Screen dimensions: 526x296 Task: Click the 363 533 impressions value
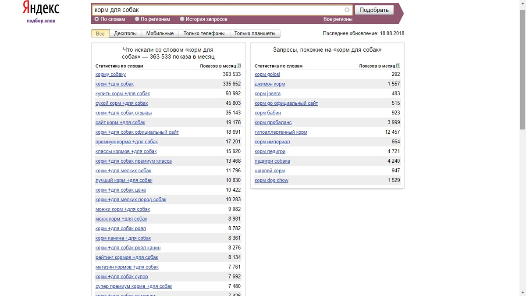[x=232, y=74]
